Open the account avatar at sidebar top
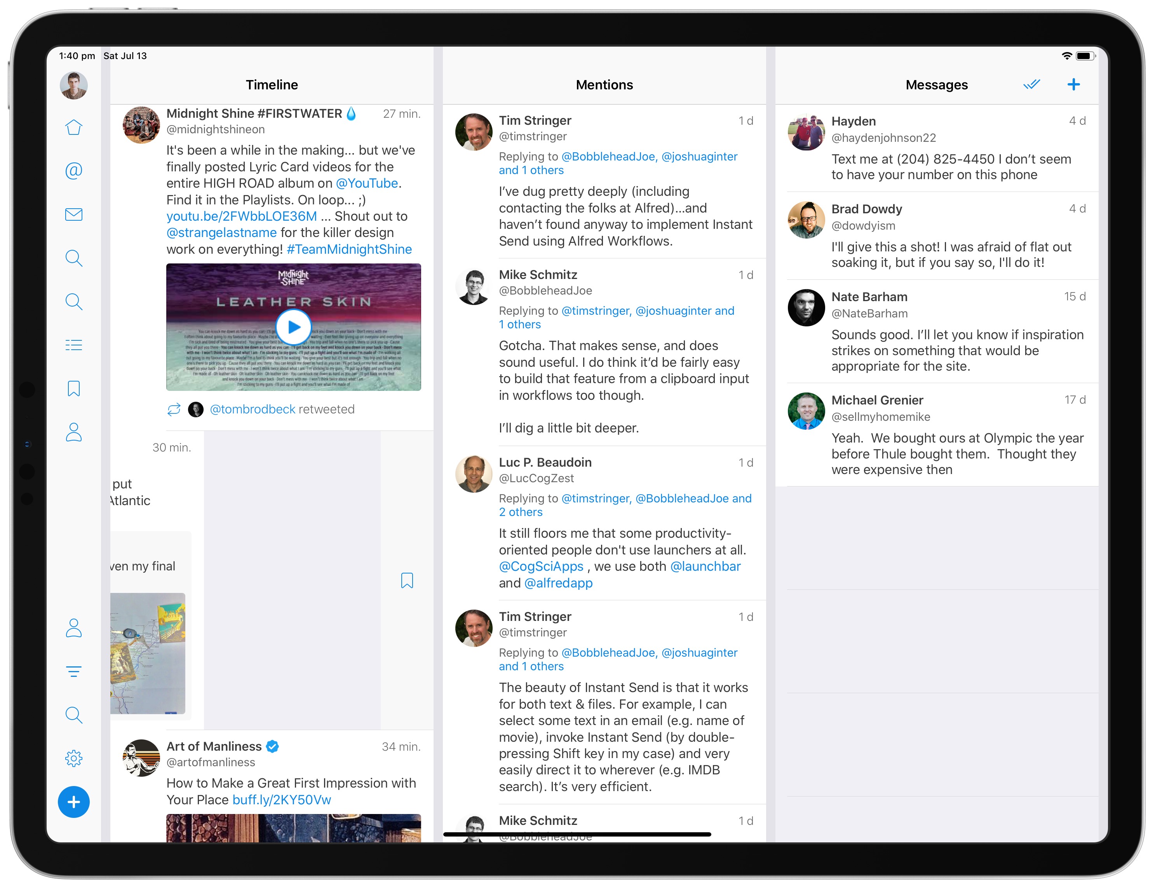The width and height of the screenshot is (1155, 889). pyautogui.click(x=73, y=85)
